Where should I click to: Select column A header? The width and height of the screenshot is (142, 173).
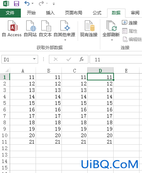click(23, 71)
